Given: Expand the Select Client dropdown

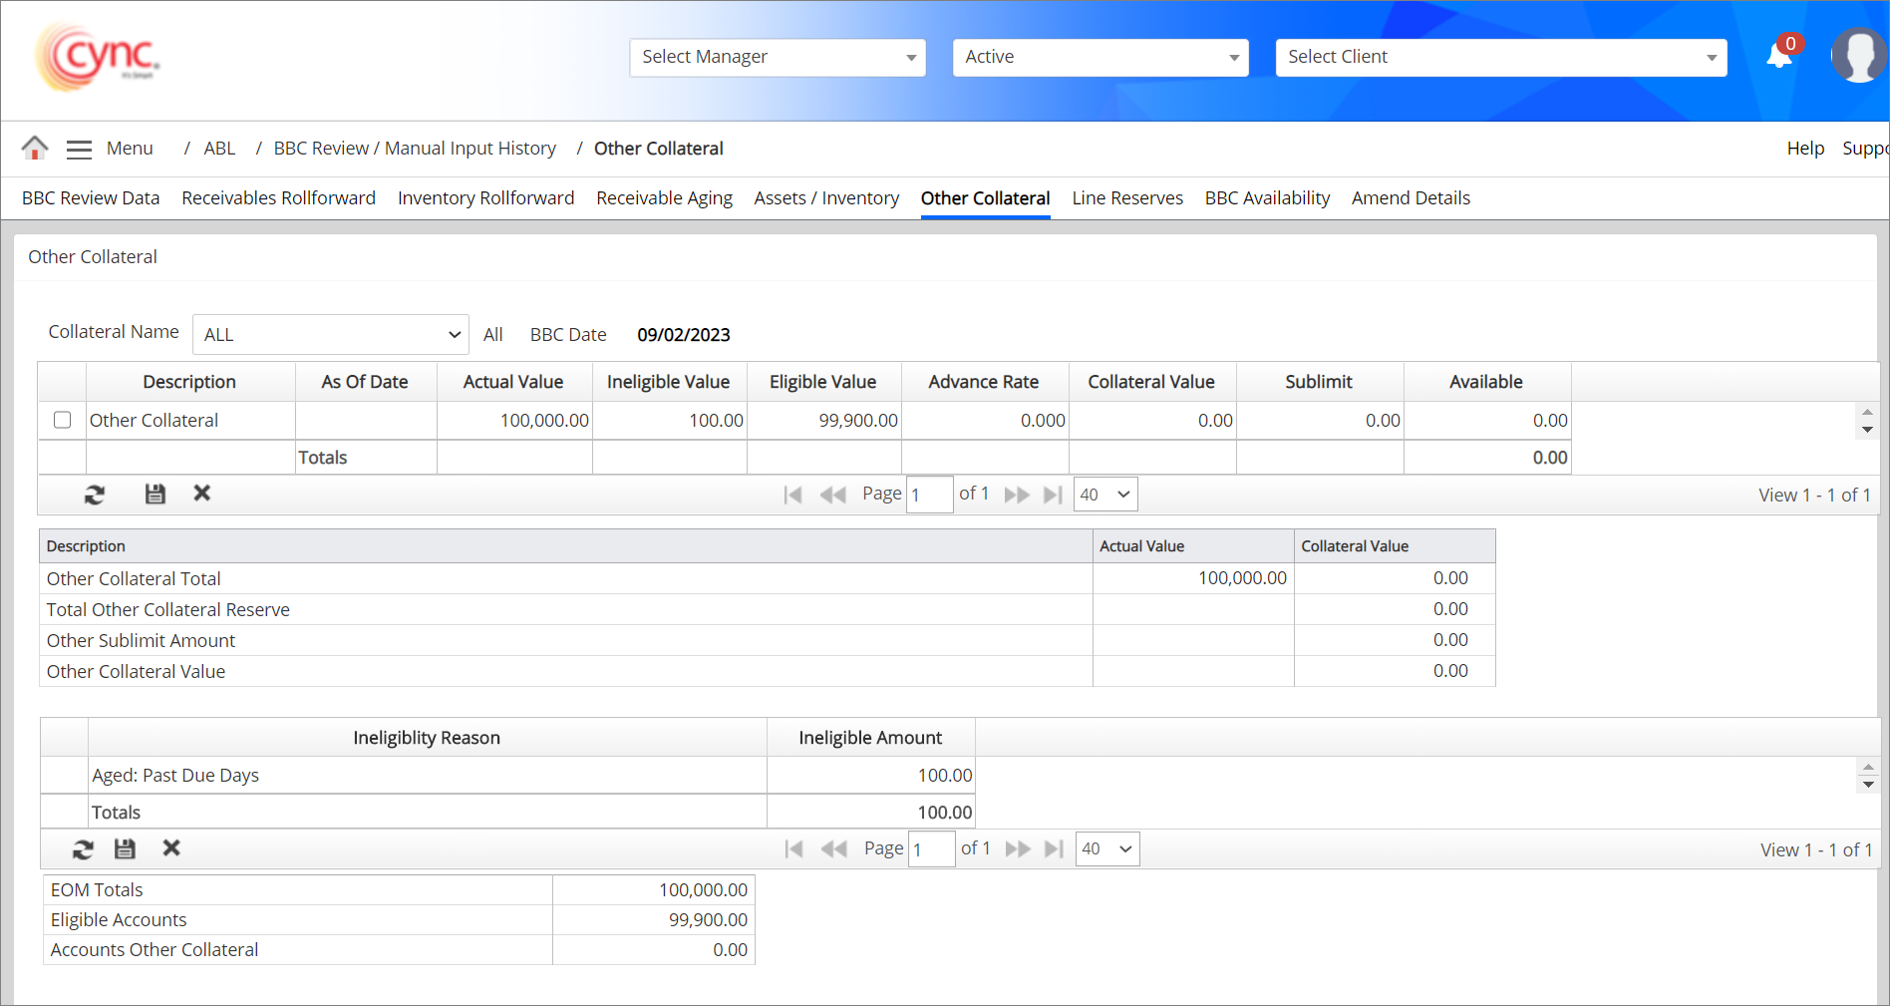Looking at the screenshot, I should pyautogui.click(x=1500, y=57).
